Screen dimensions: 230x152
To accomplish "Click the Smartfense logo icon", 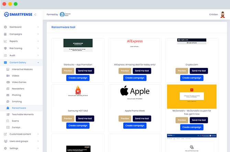I will click(x=7, y=14).
